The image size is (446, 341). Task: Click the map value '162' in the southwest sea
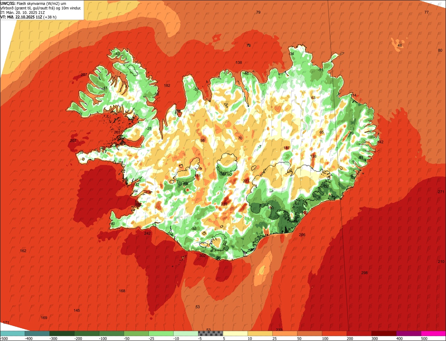(23, 251)
